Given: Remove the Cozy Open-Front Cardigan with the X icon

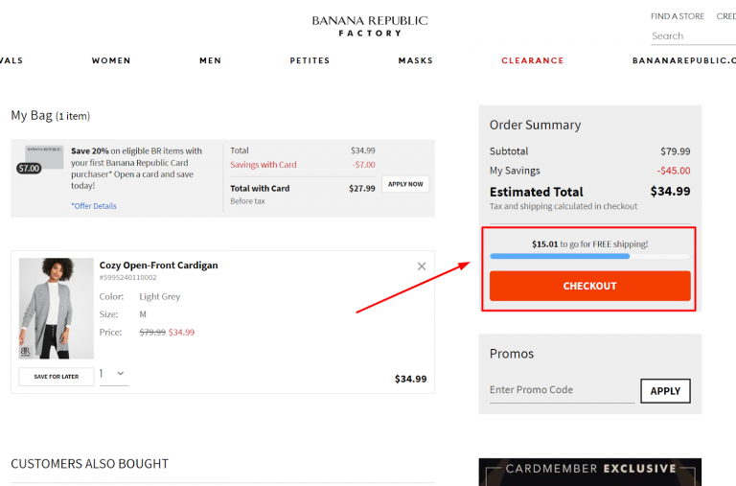Looking at the screenshot, I should click(x=422, y=266).
